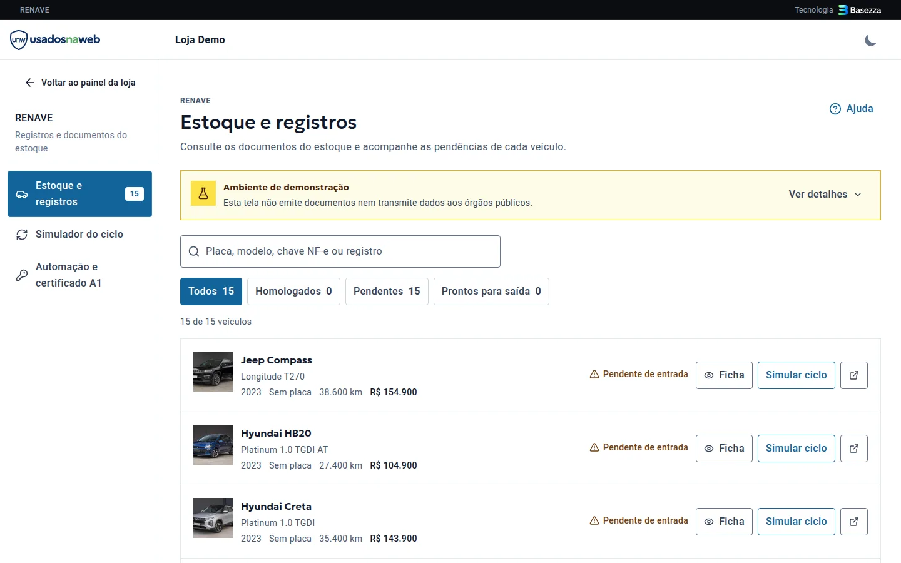Click the price R$ 104.900
This screenshot has width=901, height=563.
pyautogui.click(x=394, y=465)
